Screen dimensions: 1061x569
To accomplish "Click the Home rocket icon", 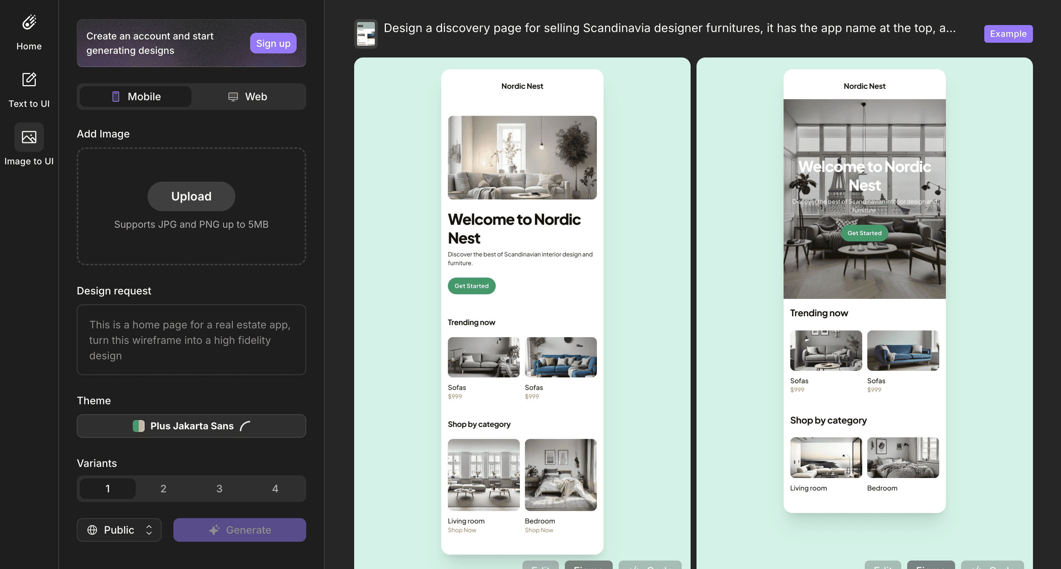I will 29,22.
